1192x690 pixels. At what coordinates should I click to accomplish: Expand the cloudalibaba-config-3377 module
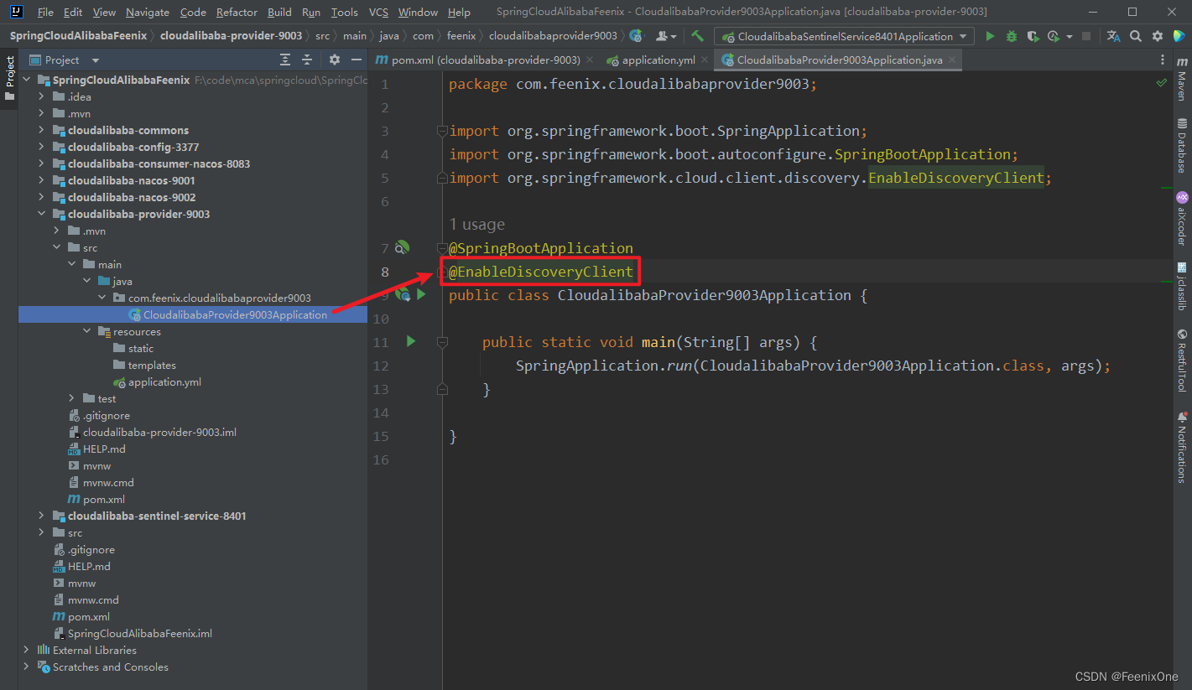coord(43,147)
